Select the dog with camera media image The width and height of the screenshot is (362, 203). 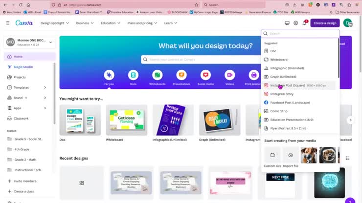point(309,155)
